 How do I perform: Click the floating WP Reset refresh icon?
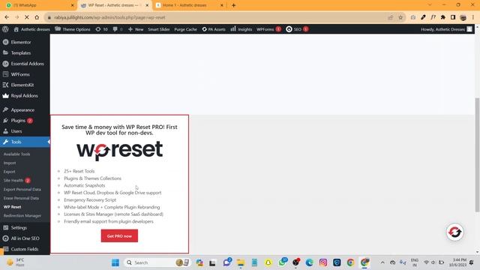(x=455, y=232)
